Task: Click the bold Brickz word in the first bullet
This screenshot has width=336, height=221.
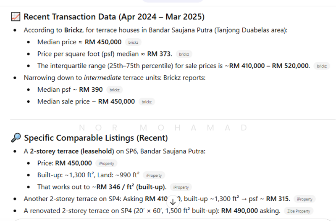Action: 73,30
